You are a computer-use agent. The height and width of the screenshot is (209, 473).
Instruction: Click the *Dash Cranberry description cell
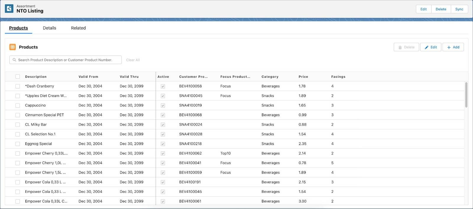(40, 86)
